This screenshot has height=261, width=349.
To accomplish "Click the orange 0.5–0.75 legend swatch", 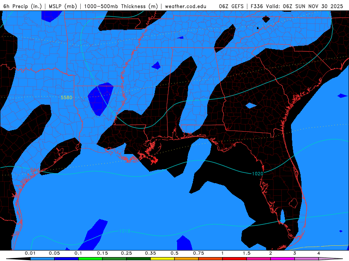I will click(x=187, y=259).
